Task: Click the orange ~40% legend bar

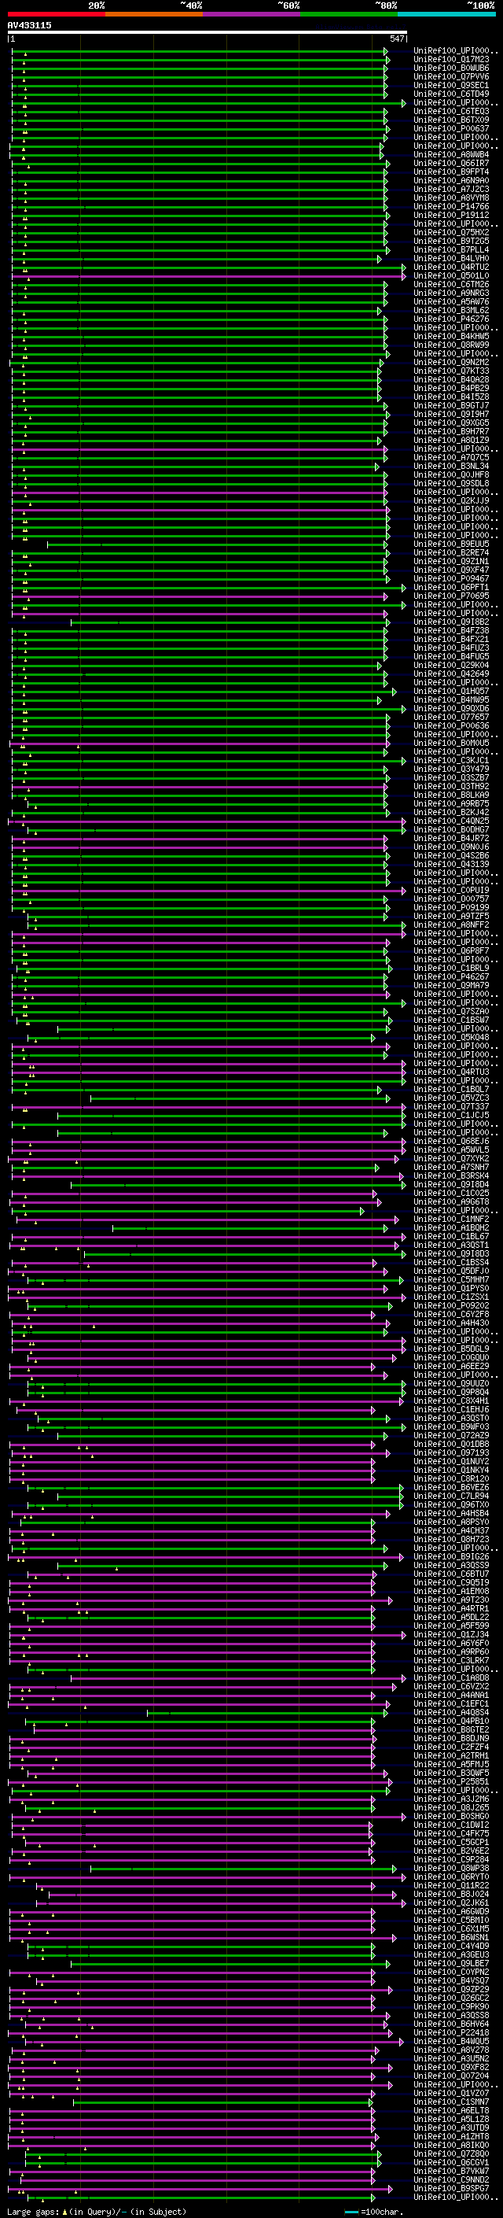Action: click(x=154, y=15)
